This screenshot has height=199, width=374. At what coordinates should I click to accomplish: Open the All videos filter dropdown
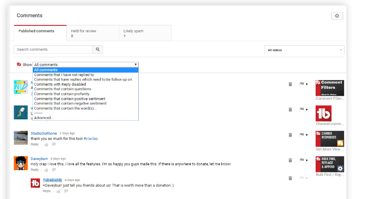pos(304,50)
